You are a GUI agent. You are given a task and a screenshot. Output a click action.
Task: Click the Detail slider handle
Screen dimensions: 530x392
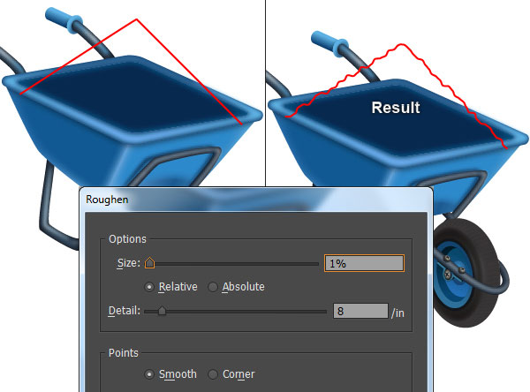click(x=162, y=311)
